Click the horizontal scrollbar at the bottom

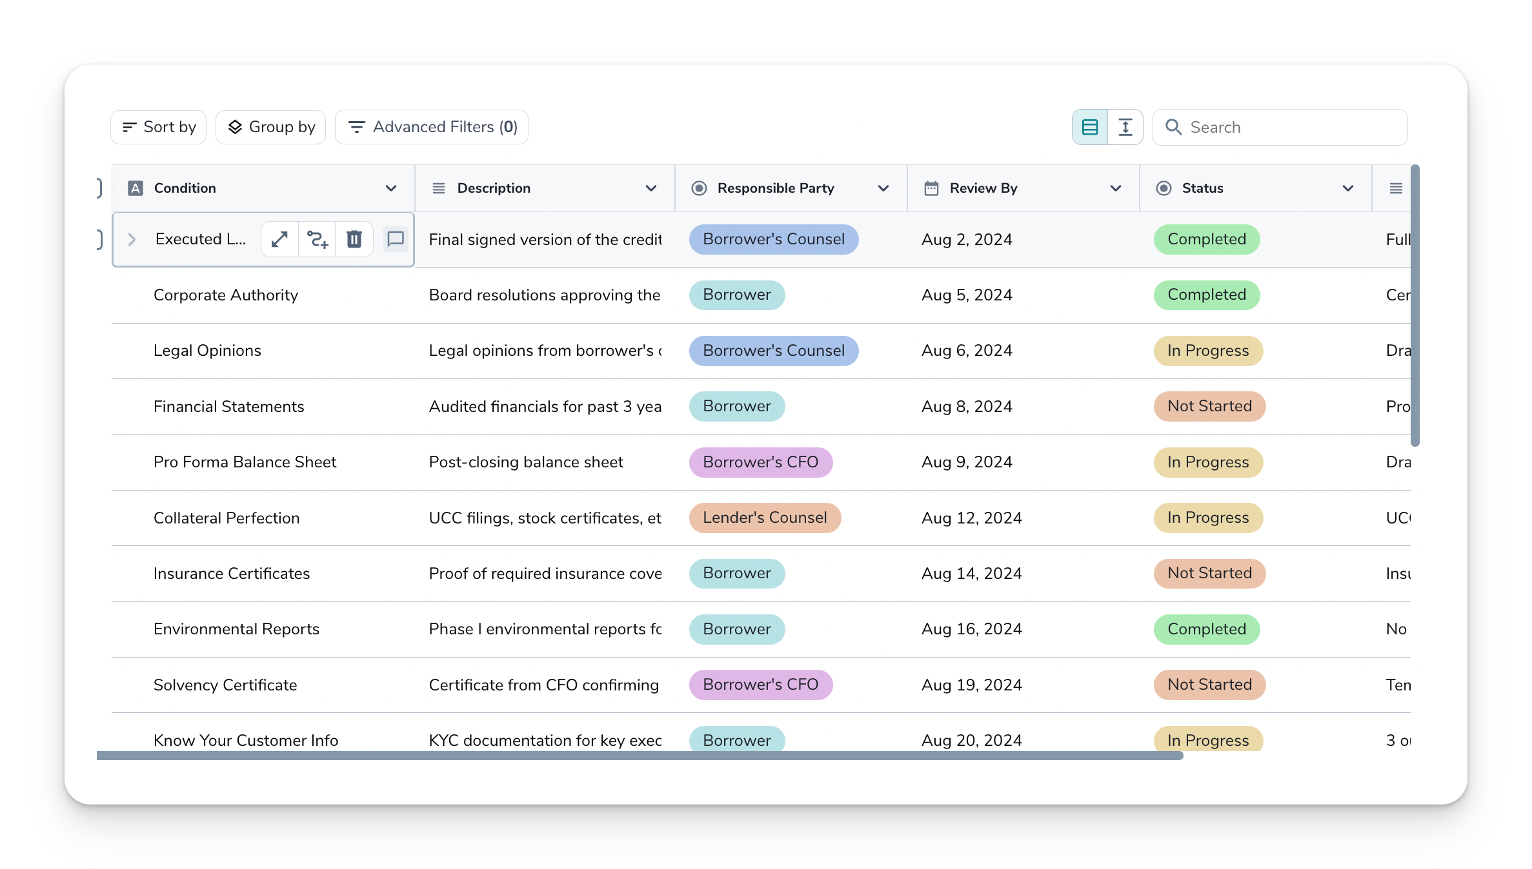(x=639, y=756)
